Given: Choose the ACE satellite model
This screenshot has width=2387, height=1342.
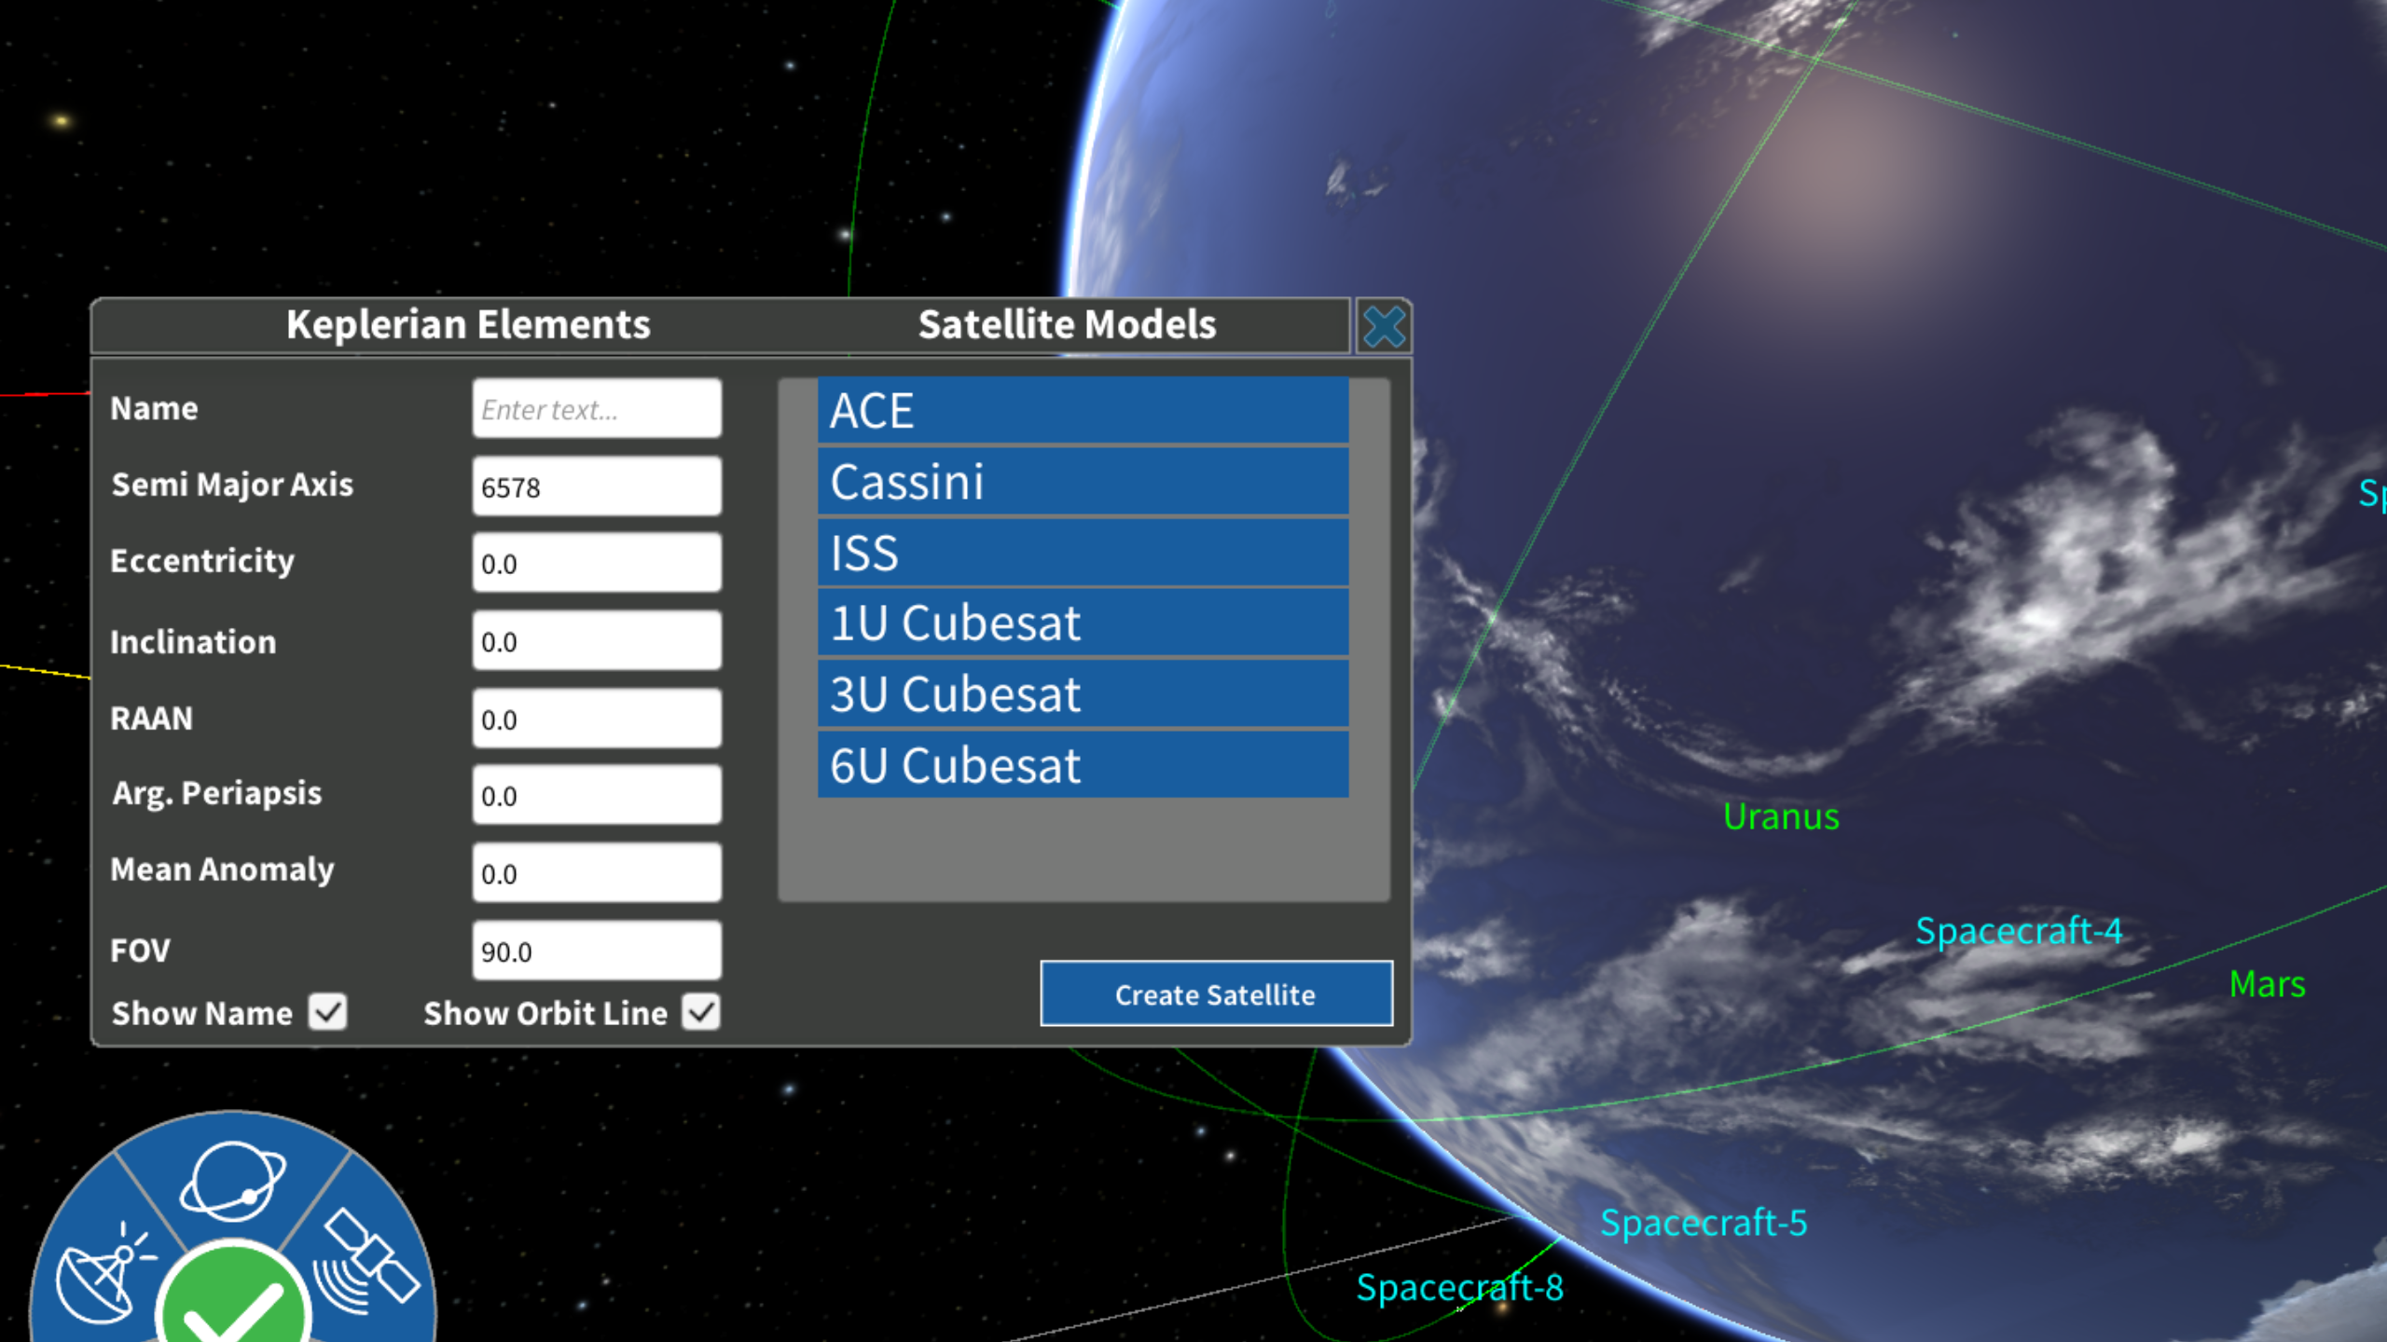Looking at the screenshot, I should [1083, 410].
